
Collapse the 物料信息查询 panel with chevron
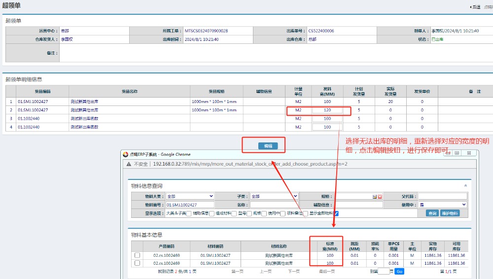466,186
